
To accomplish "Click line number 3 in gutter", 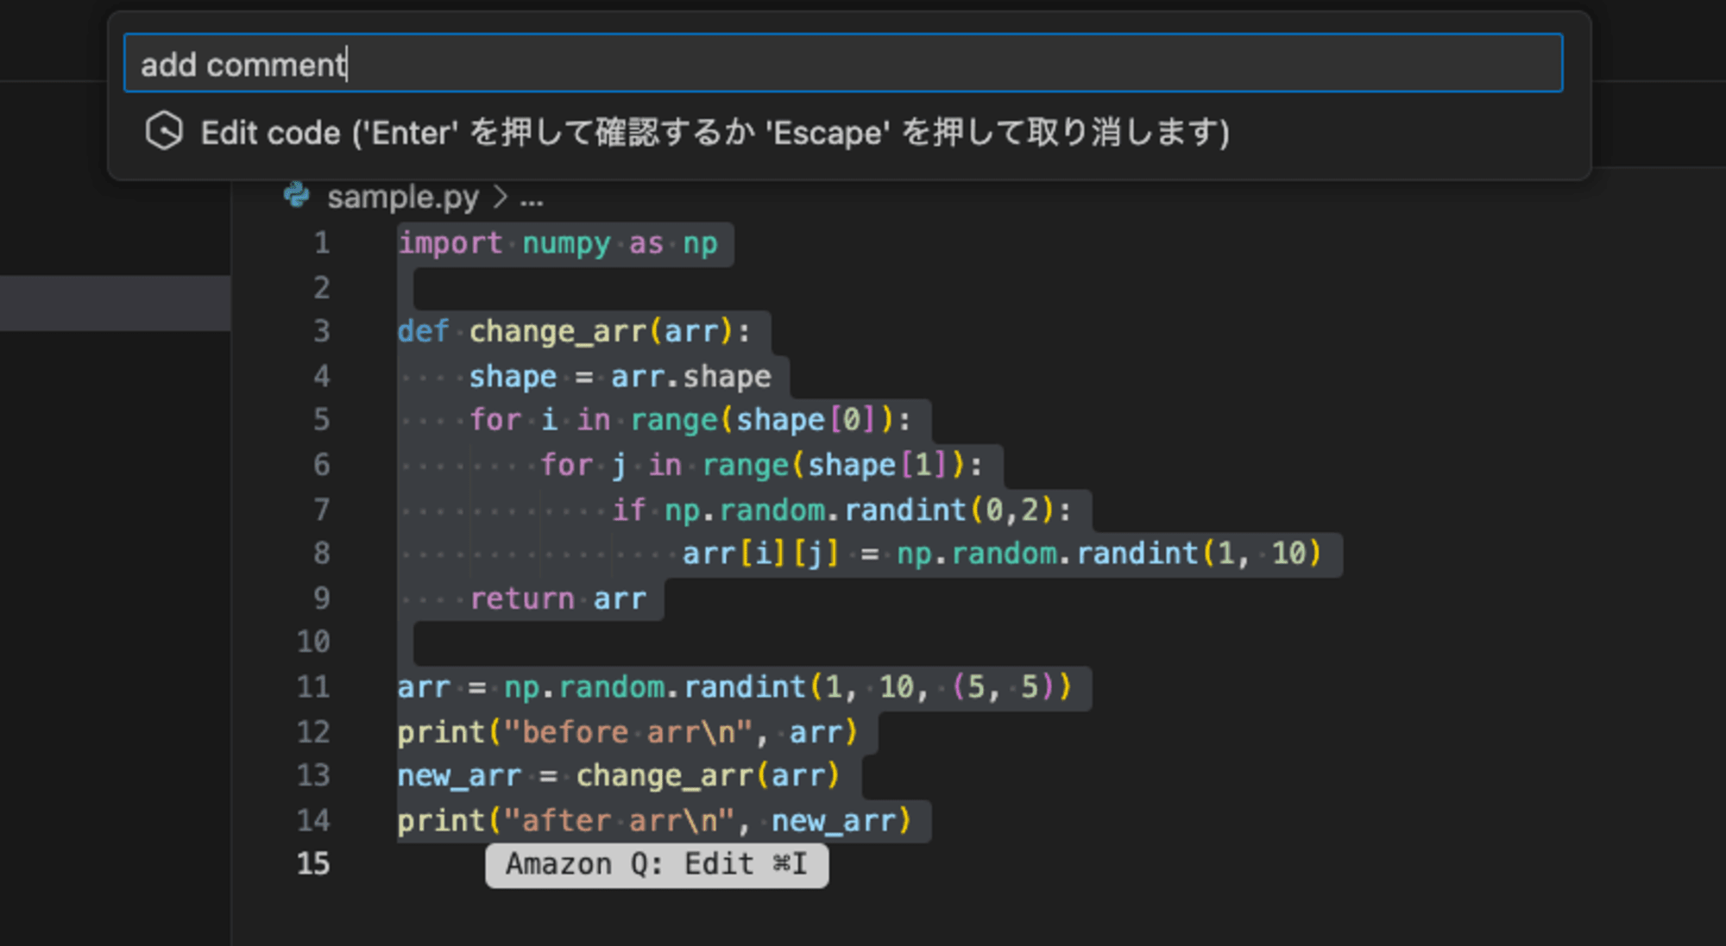I will [321, 332].
